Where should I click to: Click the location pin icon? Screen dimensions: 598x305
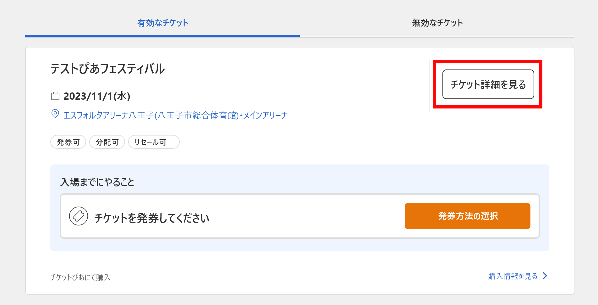pos(55,114)
